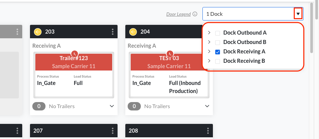
Task: Check the Dock Outbound A checkbox
Action: click(x=218, y=33)
